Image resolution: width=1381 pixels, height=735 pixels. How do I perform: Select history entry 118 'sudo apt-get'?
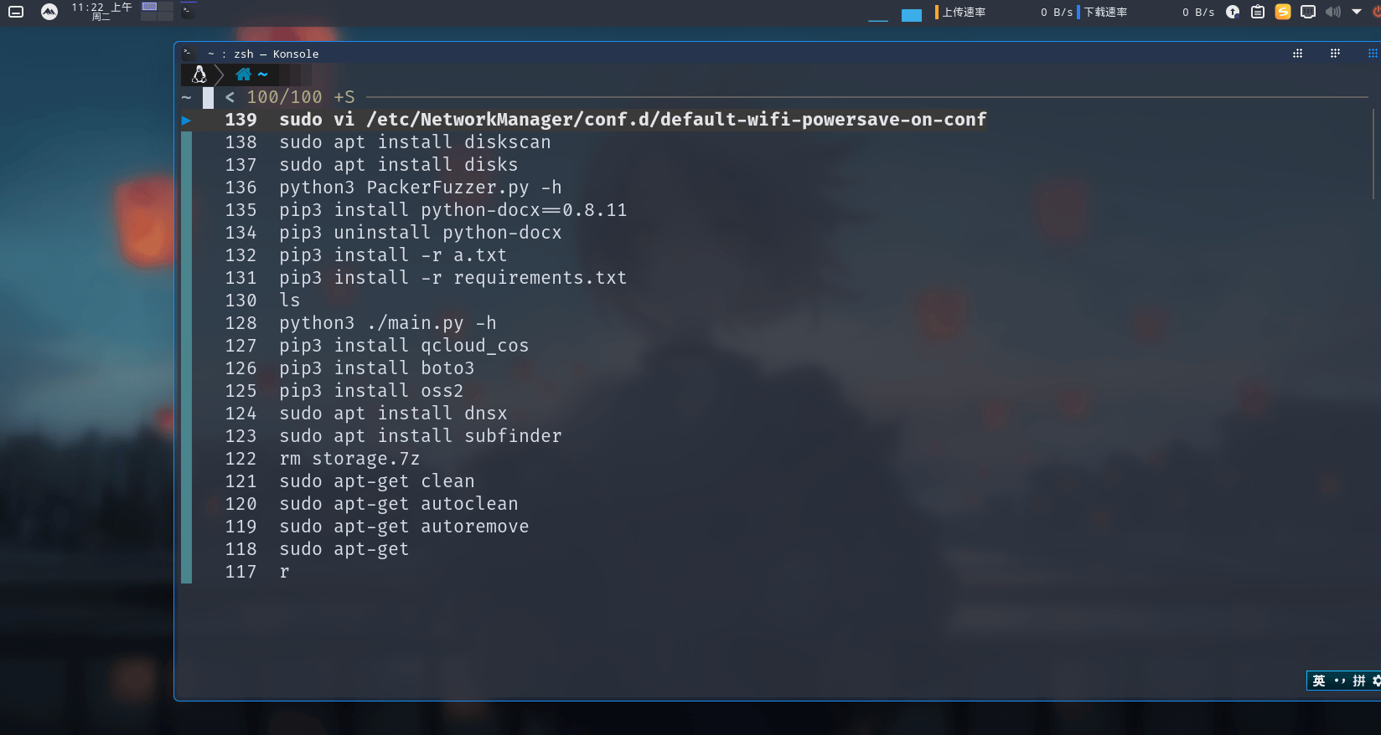[317, 549]
